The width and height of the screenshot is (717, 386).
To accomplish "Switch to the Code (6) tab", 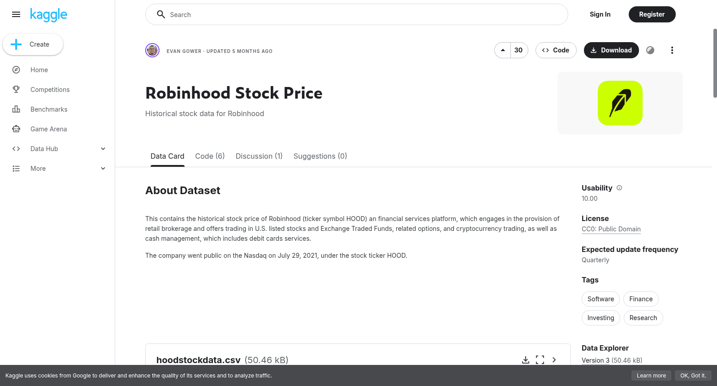I will pyautogui.click(x=210, y=156).
